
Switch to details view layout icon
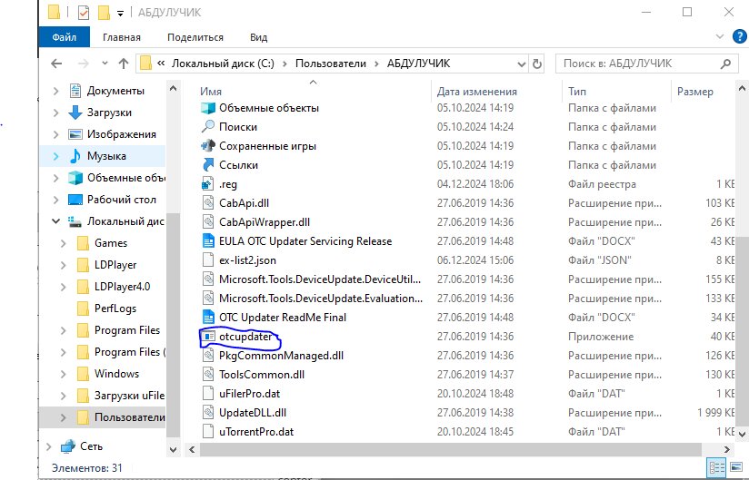pyautogui.click(x=716, y=467)
